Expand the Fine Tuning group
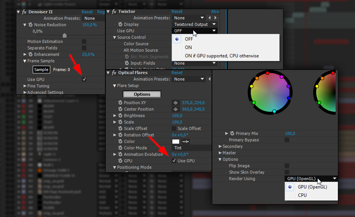 [25, 86]
